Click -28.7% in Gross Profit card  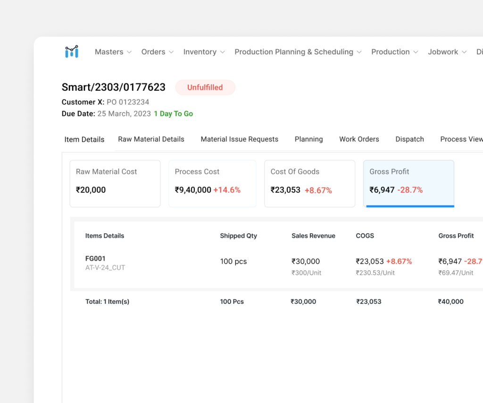[x=410, y=190]
